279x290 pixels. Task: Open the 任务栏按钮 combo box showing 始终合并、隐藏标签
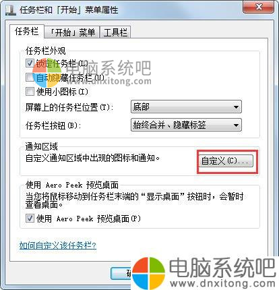pos(186,125)
